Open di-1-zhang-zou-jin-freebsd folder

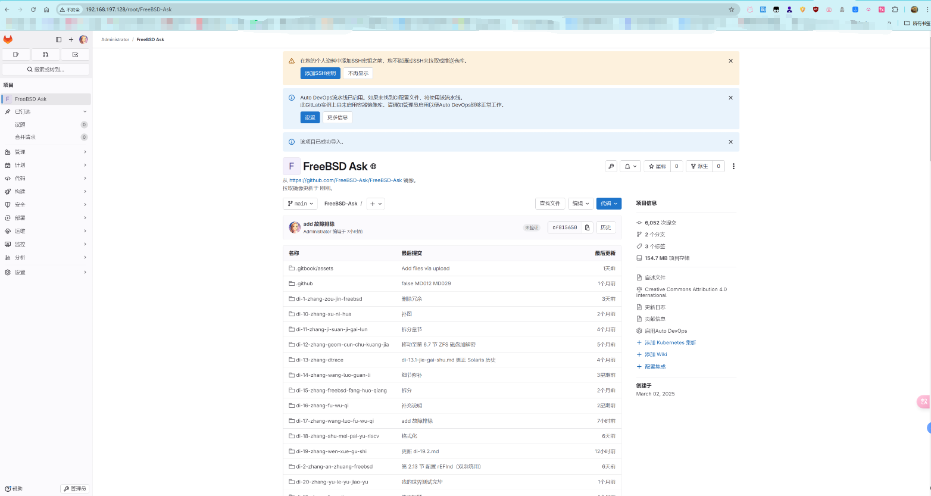[x=329, y=299]
